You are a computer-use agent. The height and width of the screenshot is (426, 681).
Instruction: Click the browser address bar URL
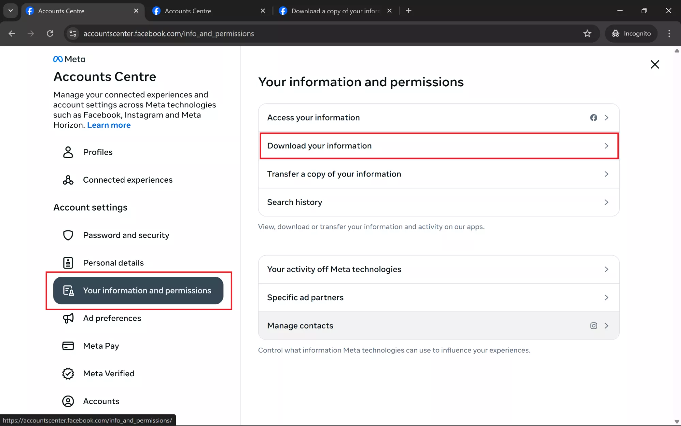pos(169,33)
